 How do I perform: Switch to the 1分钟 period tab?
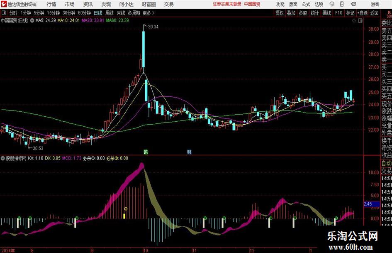point(25,13)
